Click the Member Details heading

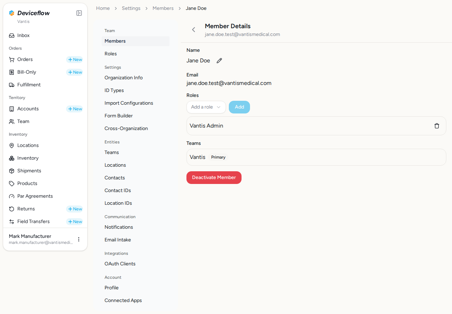click(228, 26)
